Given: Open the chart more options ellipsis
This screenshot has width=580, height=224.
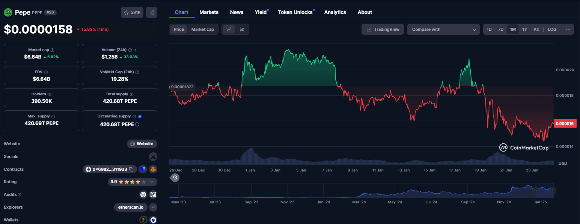Looking at the screenshot, I should click(x=568, y=29).
